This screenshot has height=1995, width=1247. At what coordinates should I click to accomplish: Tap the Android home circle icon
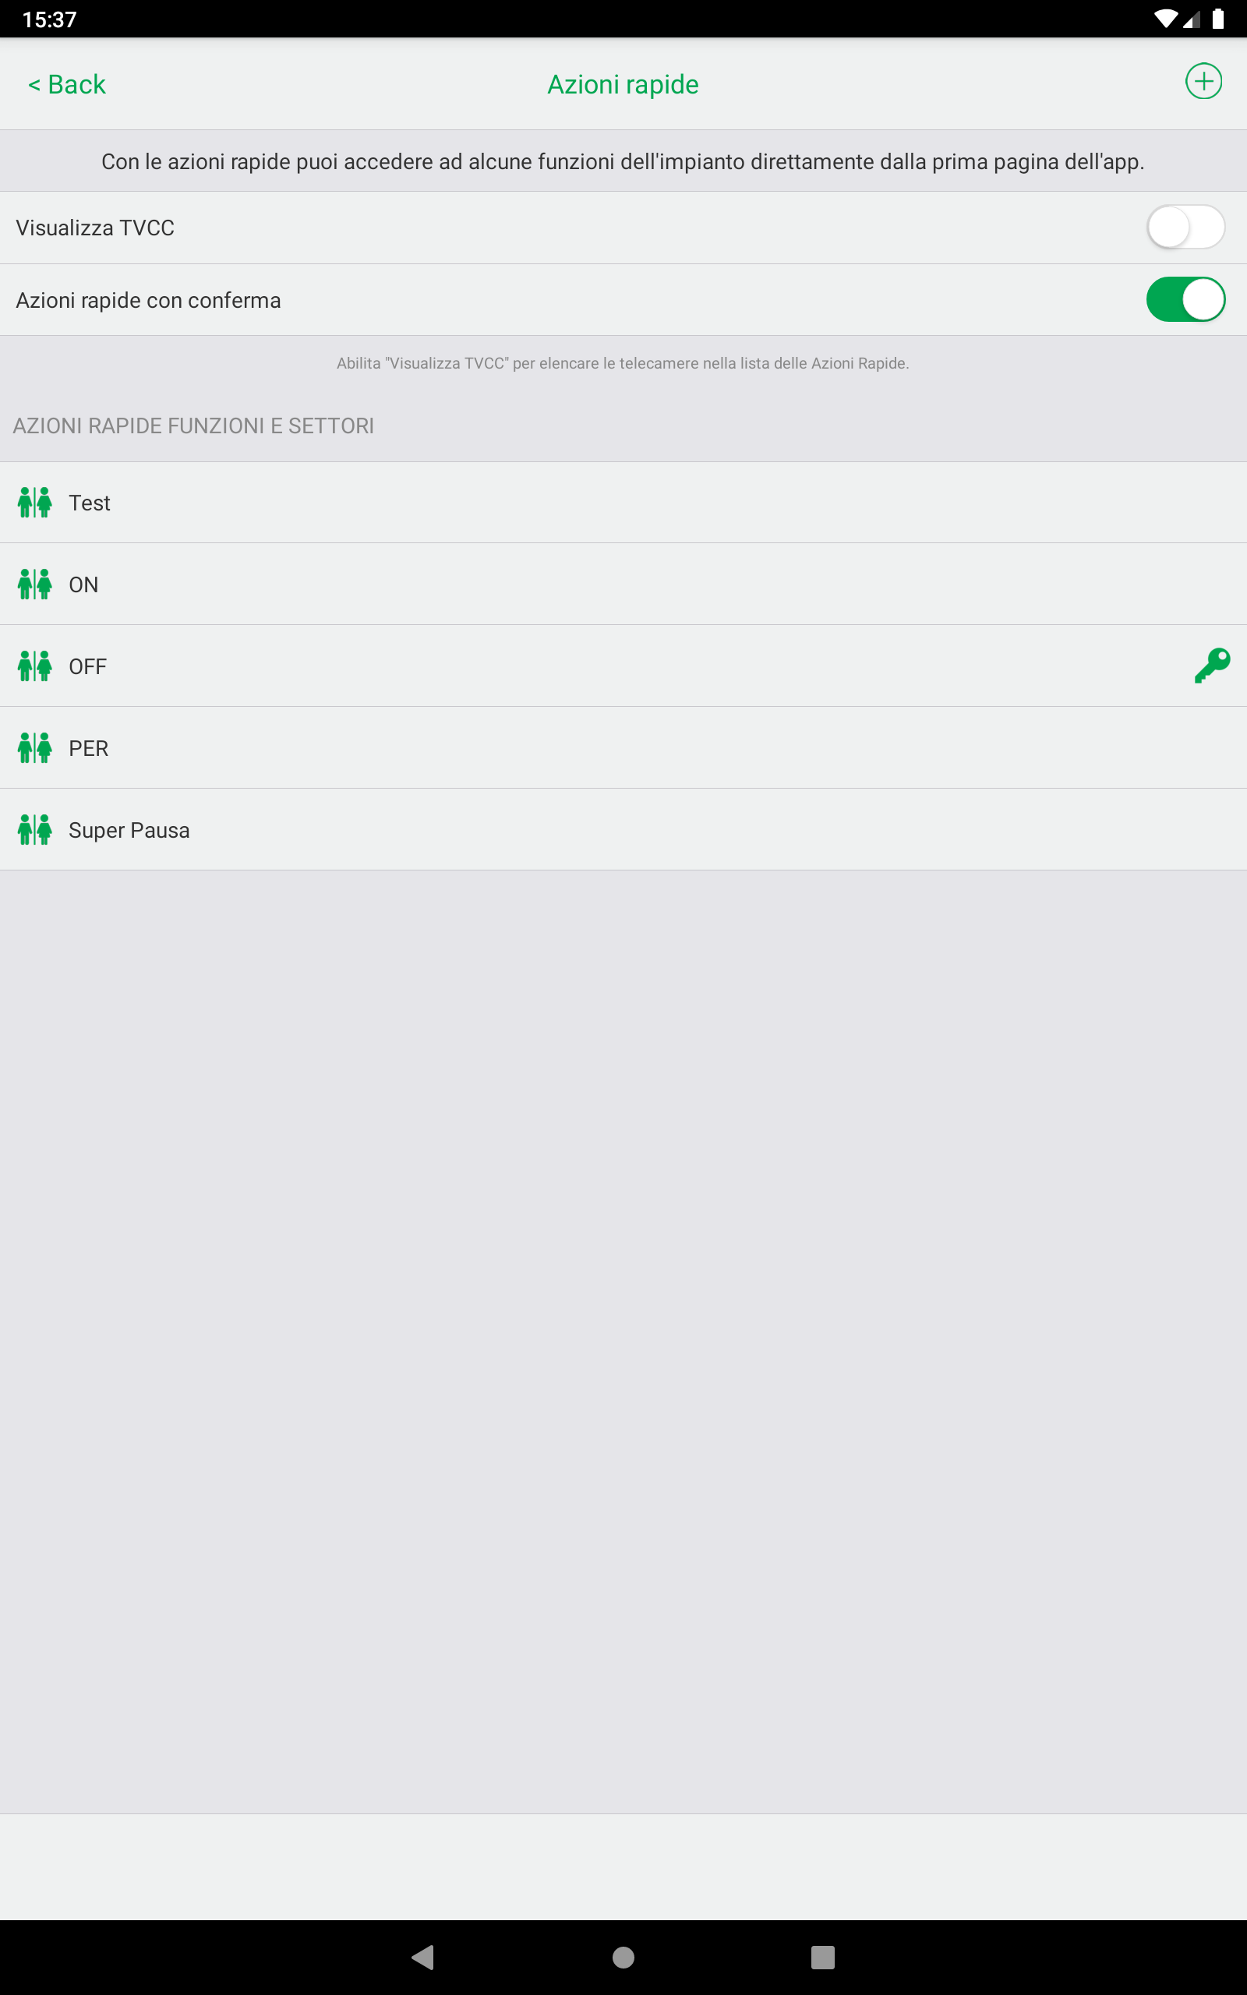623,1957
